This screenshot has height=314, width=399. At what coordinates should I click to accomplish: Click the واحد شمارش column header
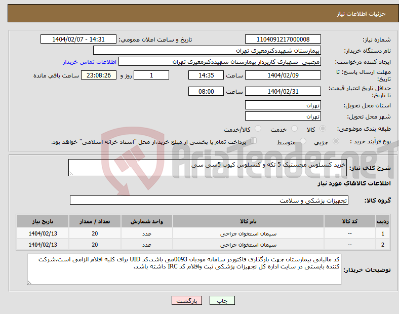[147, 221]
